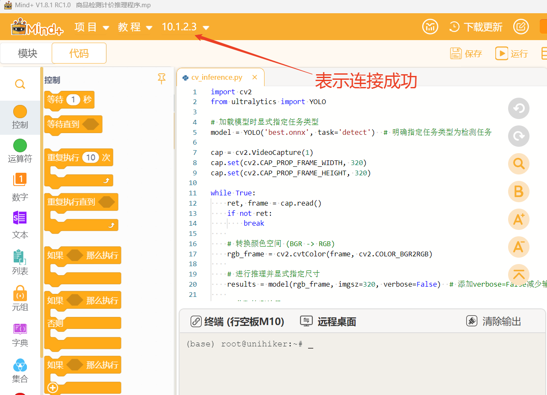Increase font size with the A+ button
This screenshot has width=547, height=395.
coord(519,219)
